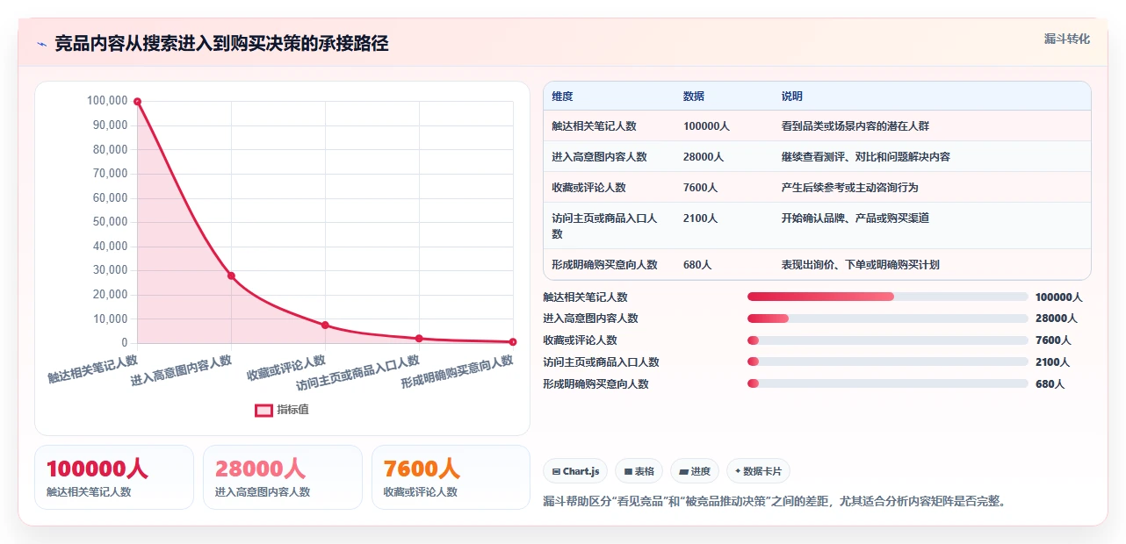Open the 7600人 data card
This screenshot has height=544, width=1126.
(x=451, y=477)
